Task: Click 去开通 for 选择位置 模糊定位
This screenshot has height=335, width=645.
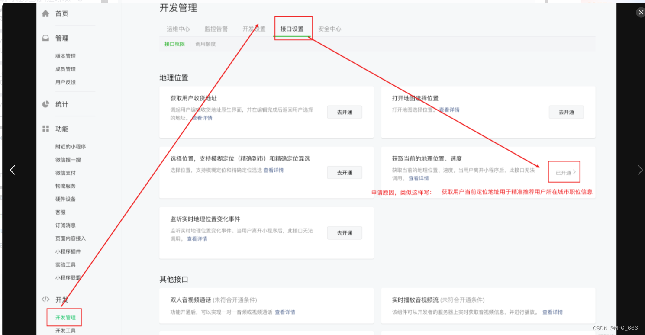Action: point(345,173)
